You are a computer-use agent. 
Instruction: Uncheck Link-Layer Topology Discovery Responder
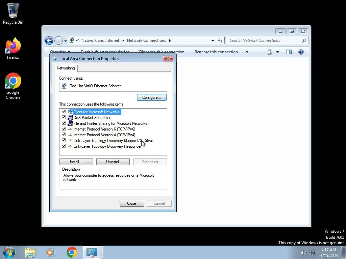click(x=64, y=146)
